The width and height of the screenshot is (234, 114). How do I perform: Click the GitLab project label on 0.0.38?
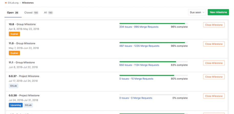coord(28,105)
